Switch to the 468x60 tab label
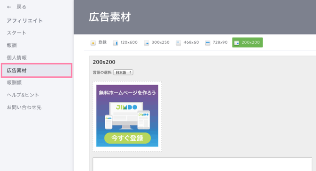Image resolution: width=316 pixels, height=171 pixels. coord(191,42)
